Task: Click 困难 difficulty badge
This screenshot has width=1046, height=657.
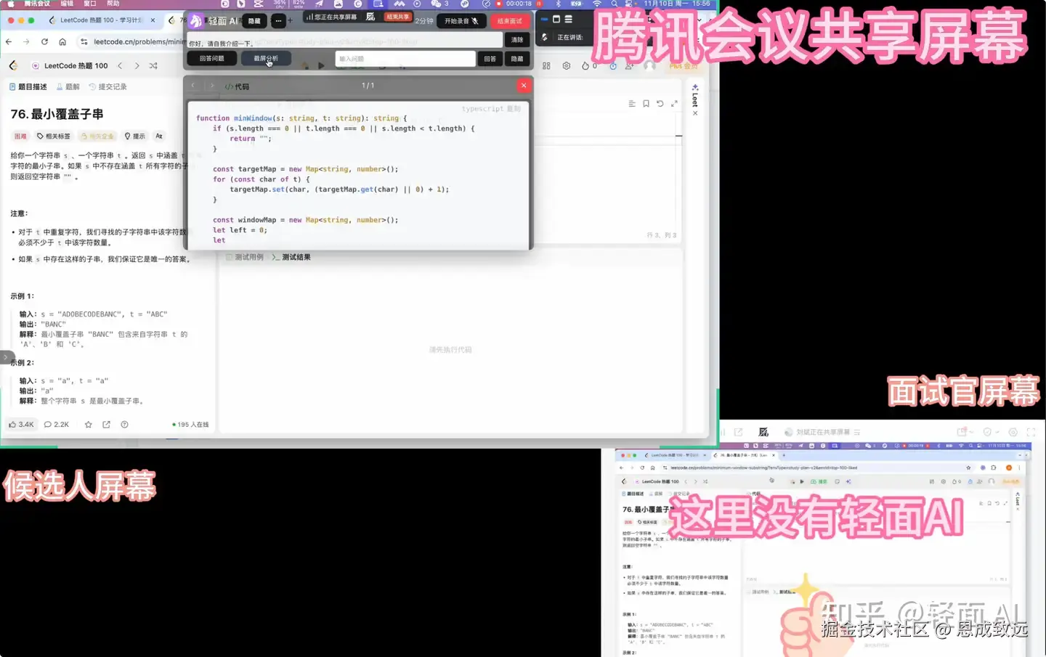Action: [20, 136]
